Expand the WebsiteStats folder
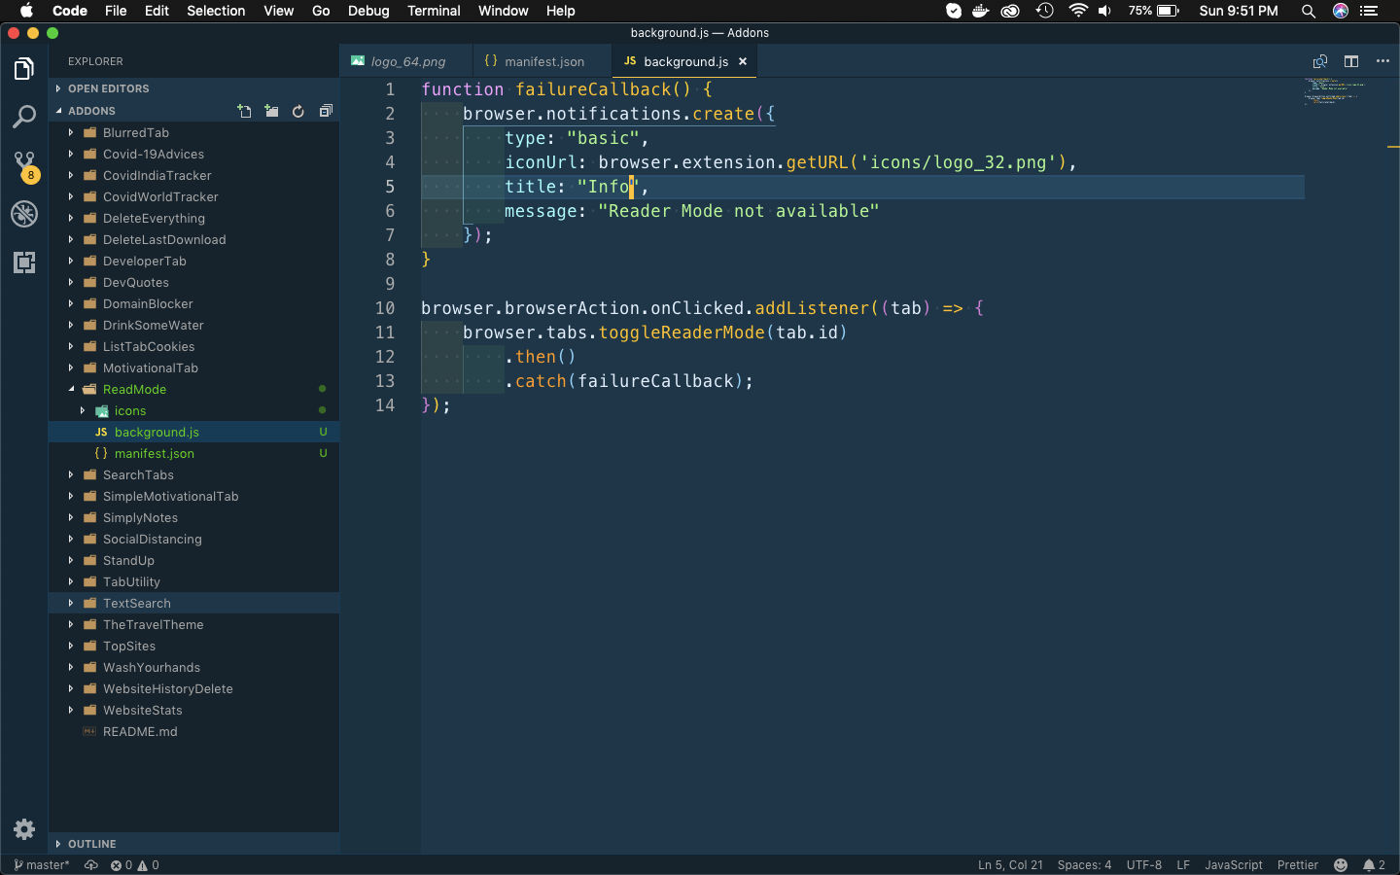 click(x=194, y=710)
